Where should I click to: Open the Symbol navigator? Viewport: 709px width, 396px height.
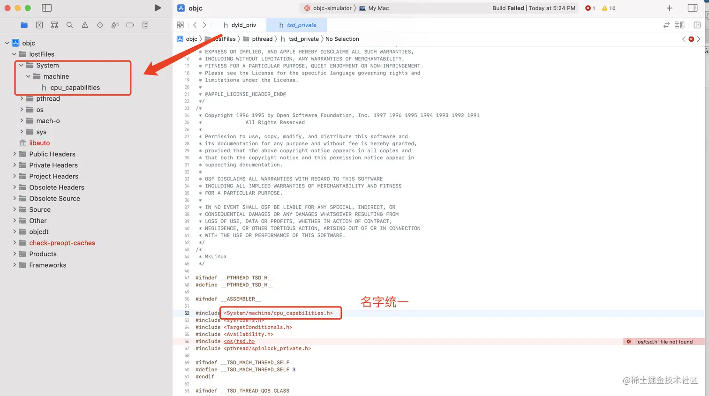[54, 25]
